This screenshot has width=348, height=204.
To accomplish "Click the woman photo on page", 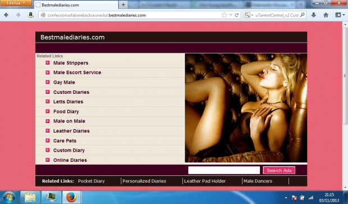I will 246,108.
